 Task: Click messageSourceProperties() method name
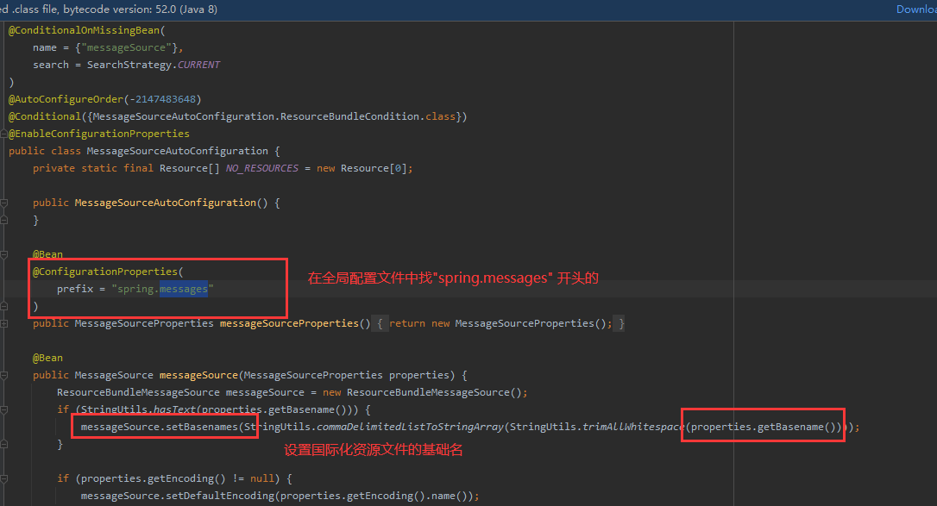289,323
